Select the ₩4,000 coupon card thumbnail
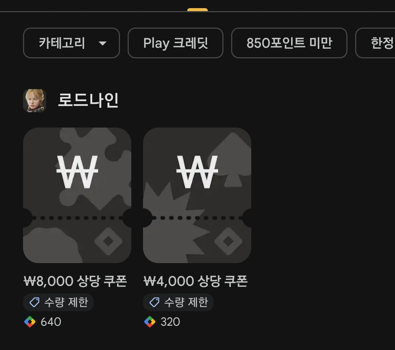The height and width of the screenshot is (350, 395). pyautogui.click(x=197, y=195)
